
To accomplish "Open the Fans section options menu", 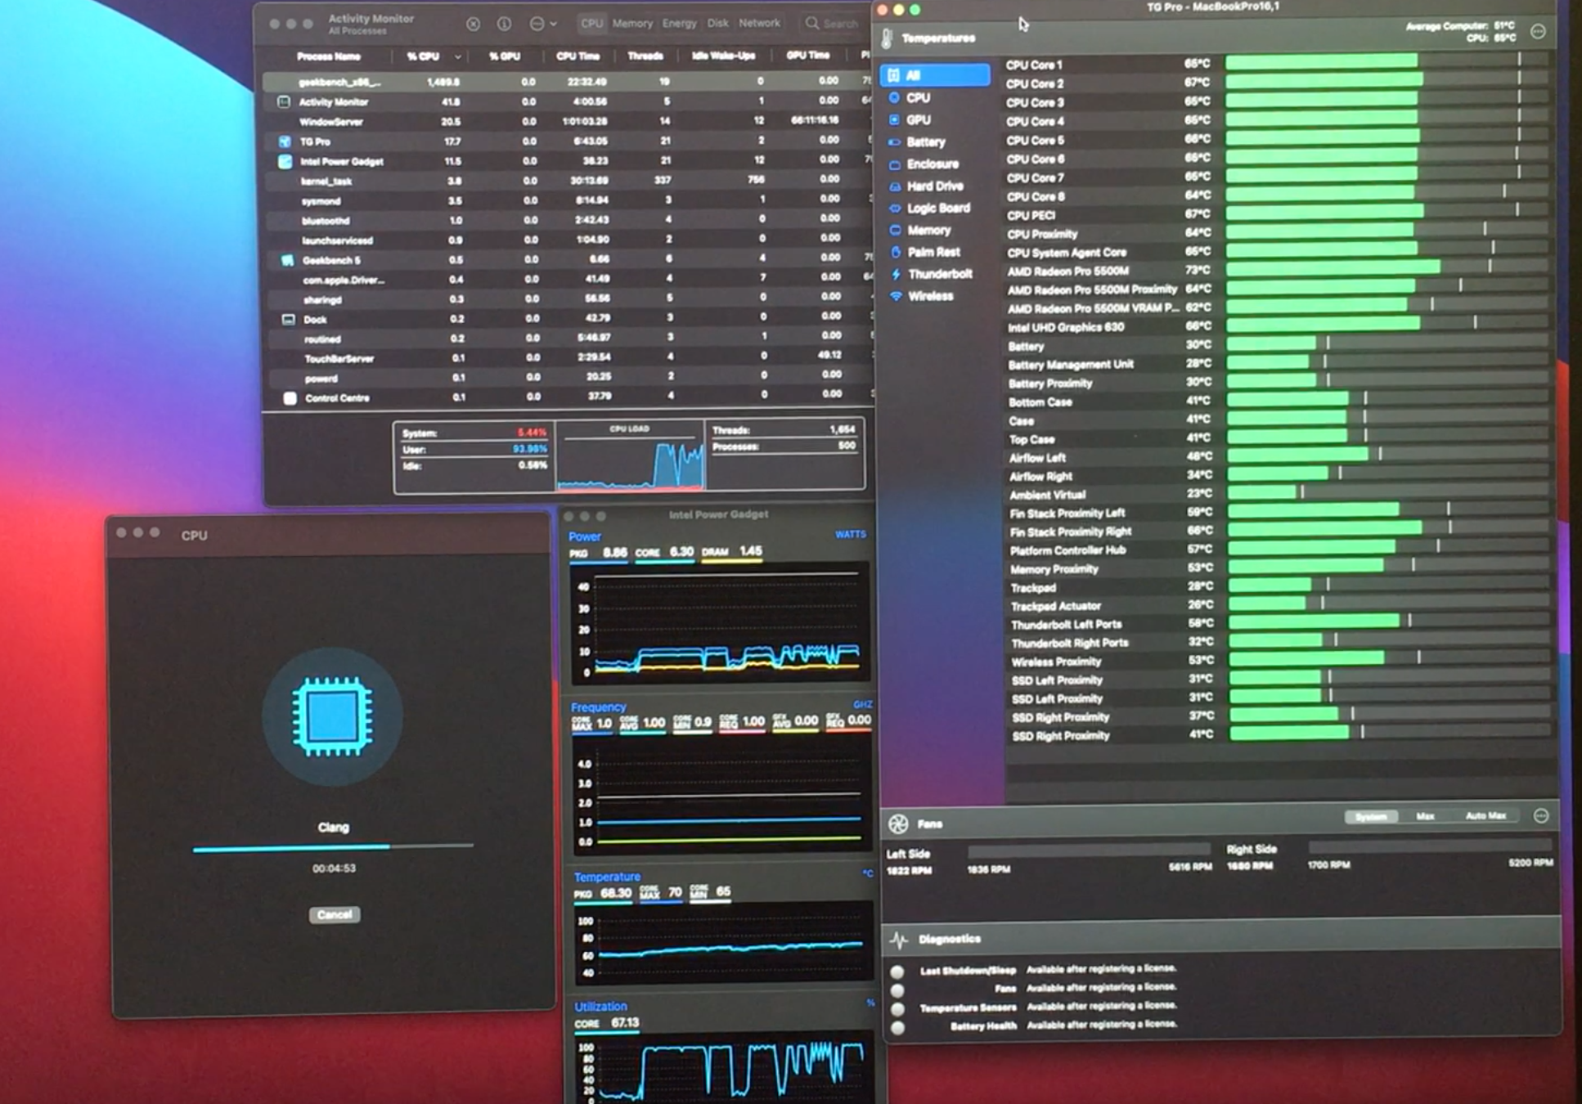I will pyautogui.click(x=1540, y=816).
